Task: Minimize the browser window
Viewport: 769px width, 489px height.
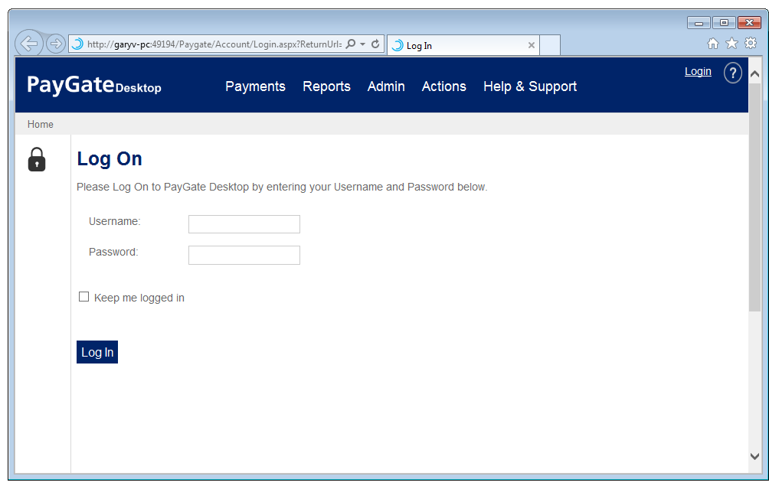Action: 699,22
